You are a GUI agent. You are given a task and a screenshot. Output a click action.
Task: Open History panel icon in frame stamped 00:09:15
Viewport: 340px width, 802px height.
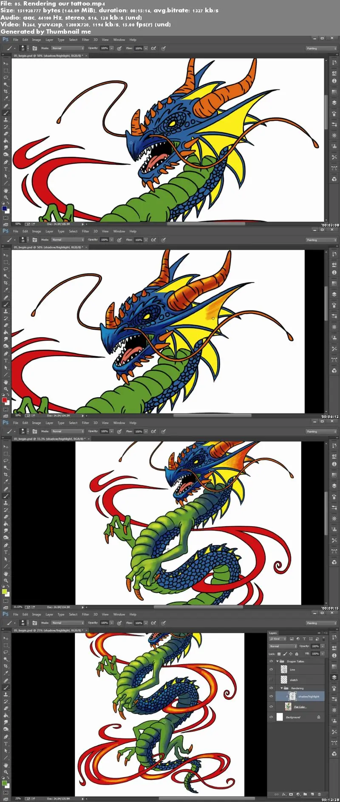[x=334, y=446]
